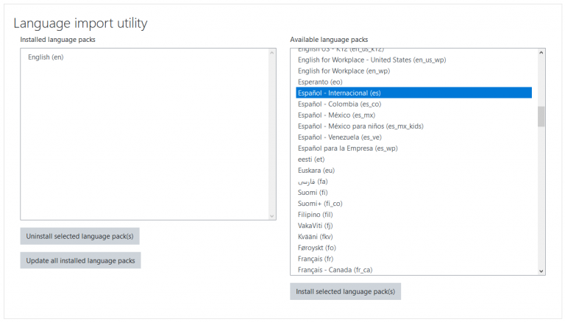Choose Español - Colombia (es_co) pack

click(335, 104)
